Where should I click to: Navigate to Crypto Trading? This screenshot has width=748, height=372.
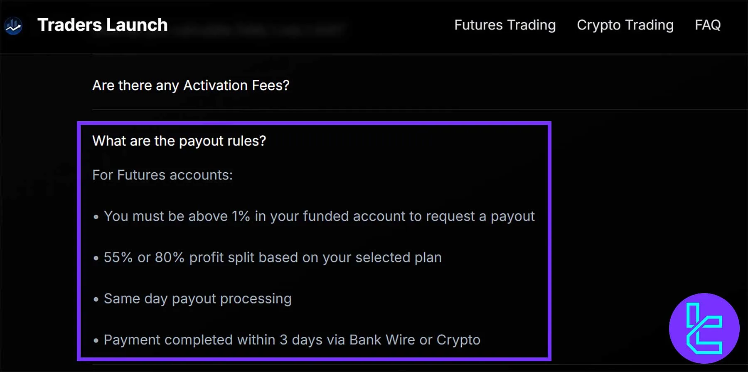625,25
